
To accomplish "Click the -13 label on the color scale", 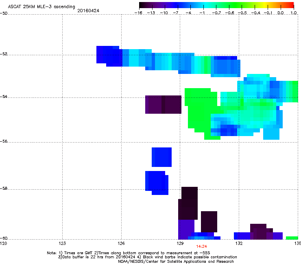I will coord(151,13).
